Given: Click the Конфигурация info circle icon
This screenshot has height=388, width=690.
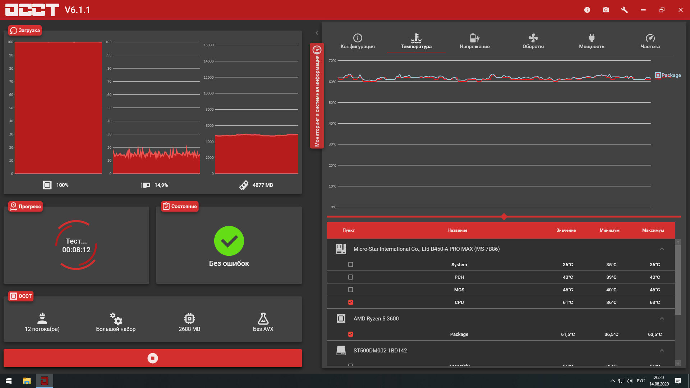Looking at the screenshot, I should (358, 38).
